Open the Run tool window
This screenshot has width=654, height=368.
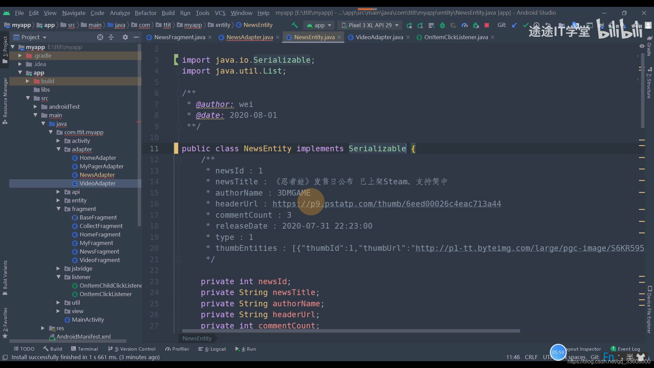click(x=245, y=349)
